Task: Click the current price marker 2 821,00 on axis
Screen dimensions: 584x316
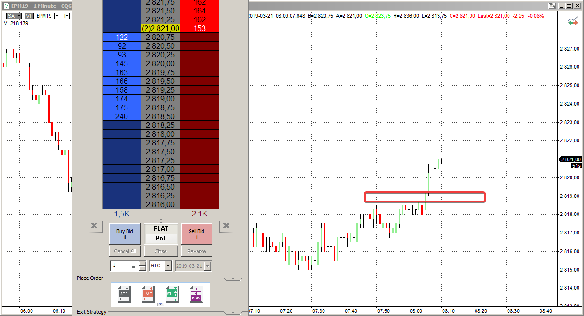Action: (x=571, y=159)
